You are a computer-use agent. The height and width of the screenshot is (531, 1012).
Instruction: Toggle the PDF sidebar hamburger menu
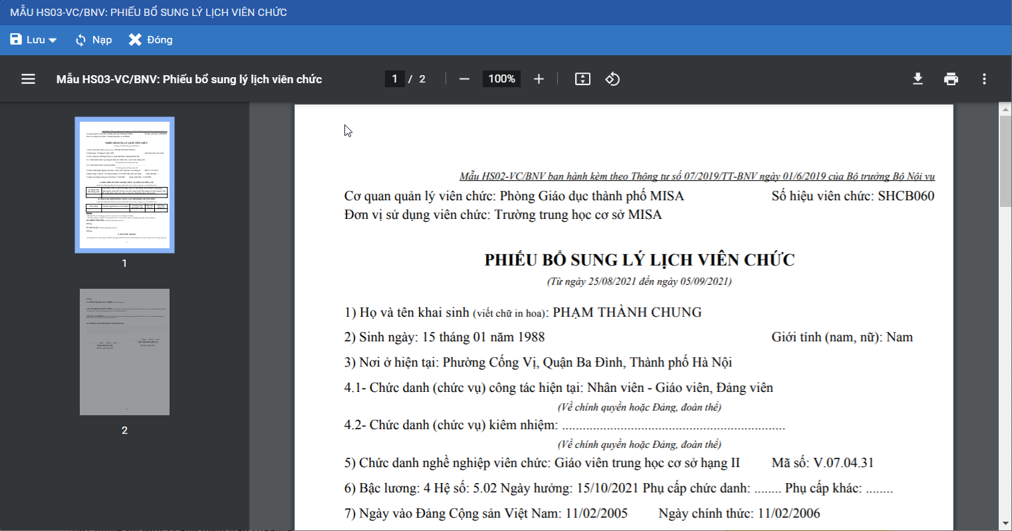(x=28, y=79)
